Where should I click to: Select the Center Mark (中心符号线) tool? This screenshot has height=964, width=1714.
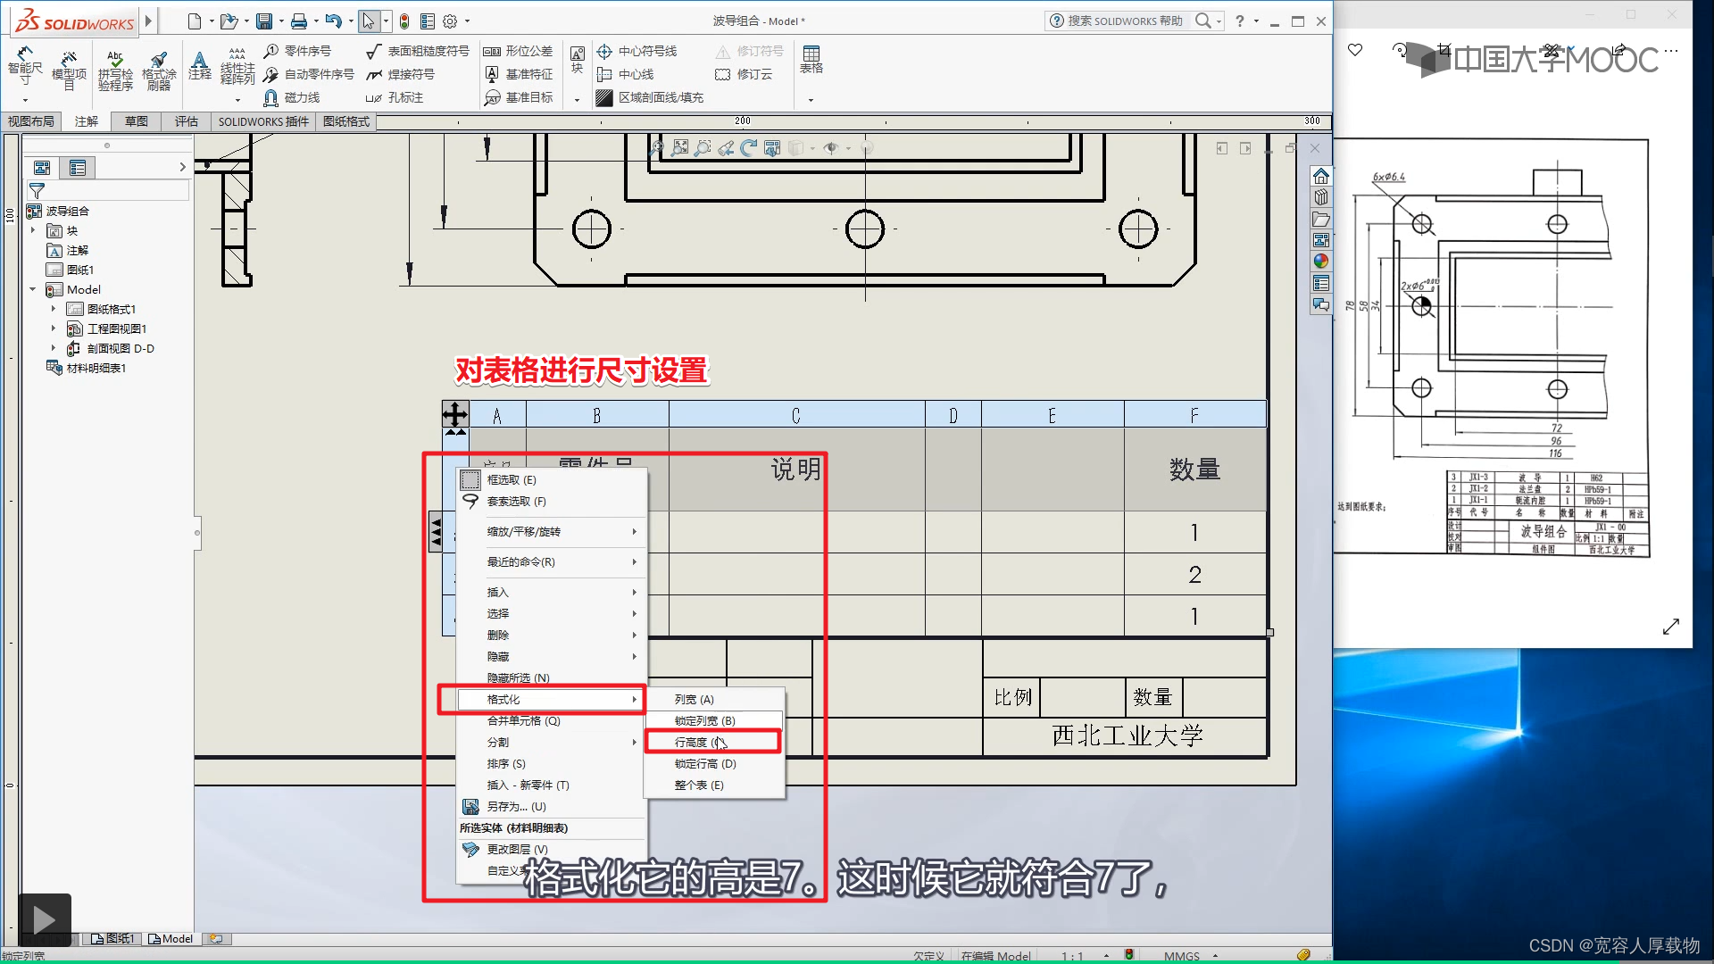click(x=637, y=51)
